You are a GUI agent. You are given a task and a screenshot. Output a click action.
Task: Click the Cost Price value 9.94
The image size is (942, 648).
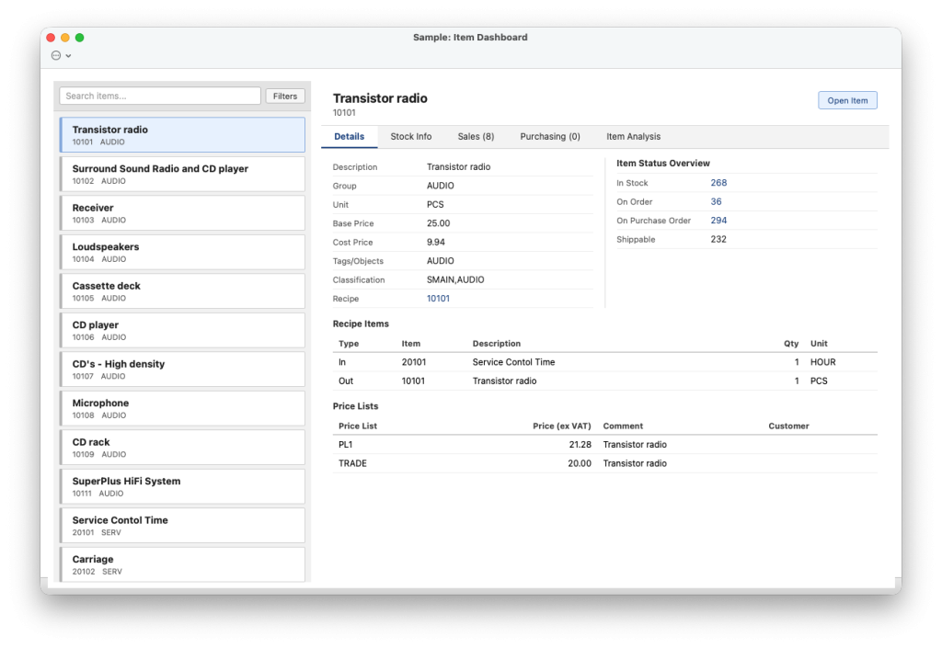[x=435, y=243]
